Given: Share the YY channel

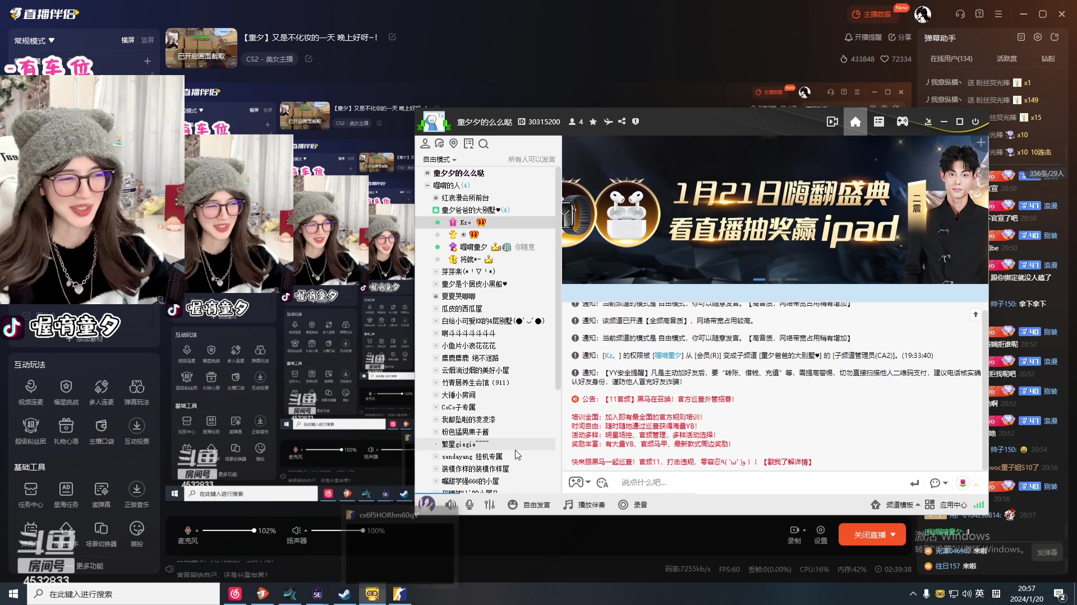Looking at the screenshot, I should pos(622,122).
